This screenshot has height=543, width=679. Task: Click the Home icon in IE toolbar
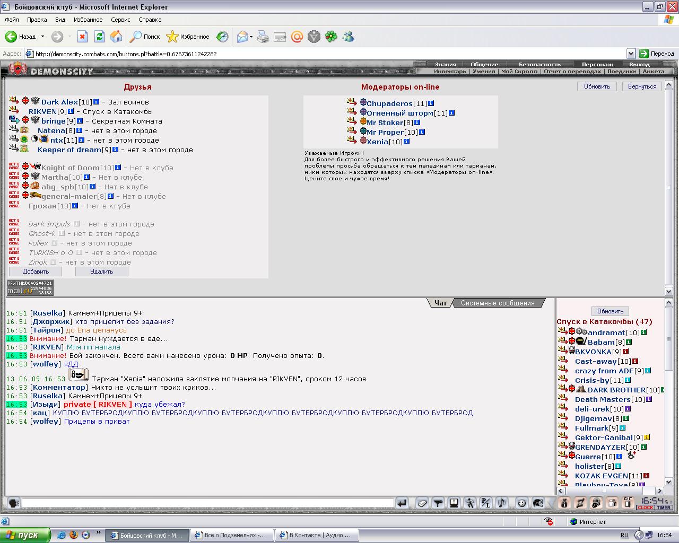pos(116,37)
